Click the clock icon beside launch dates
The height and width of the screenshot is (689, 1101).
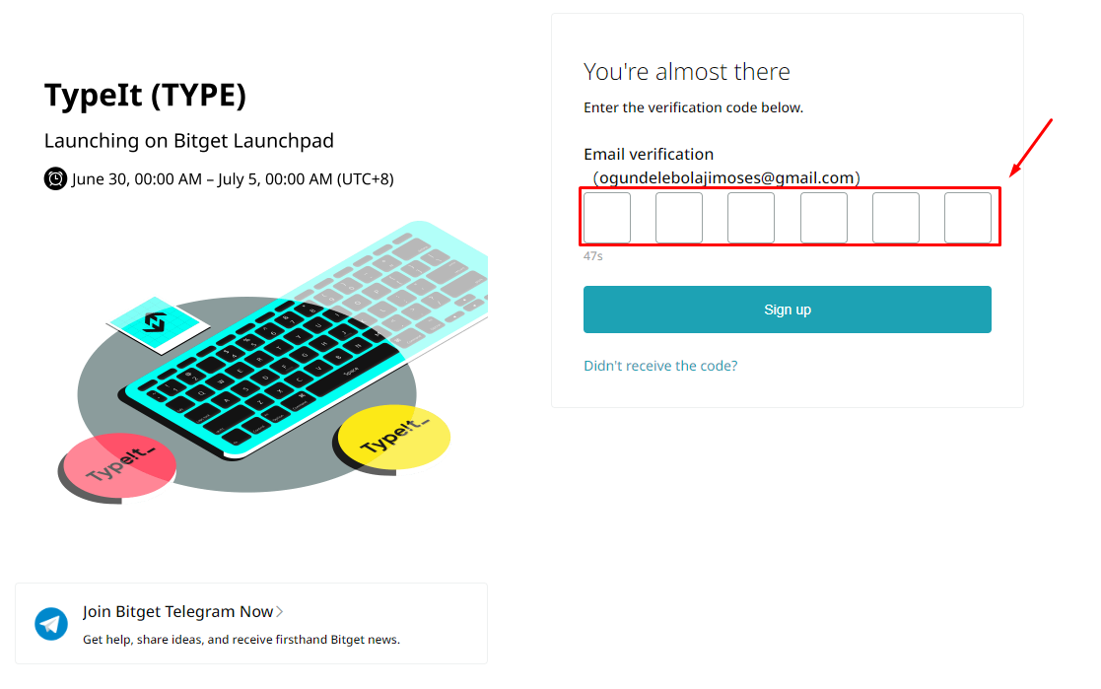pos(55,178)
